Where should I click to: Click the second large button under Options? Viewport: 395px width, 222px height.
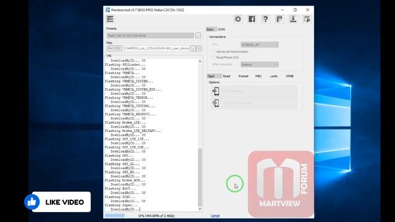click(254, 103)
